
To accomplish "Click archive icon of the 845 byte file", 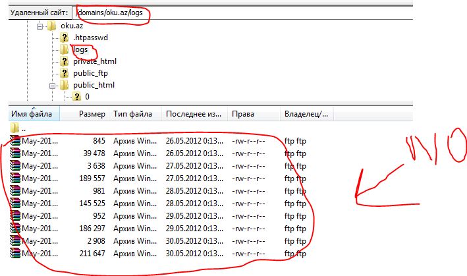I will pos(15,140).
